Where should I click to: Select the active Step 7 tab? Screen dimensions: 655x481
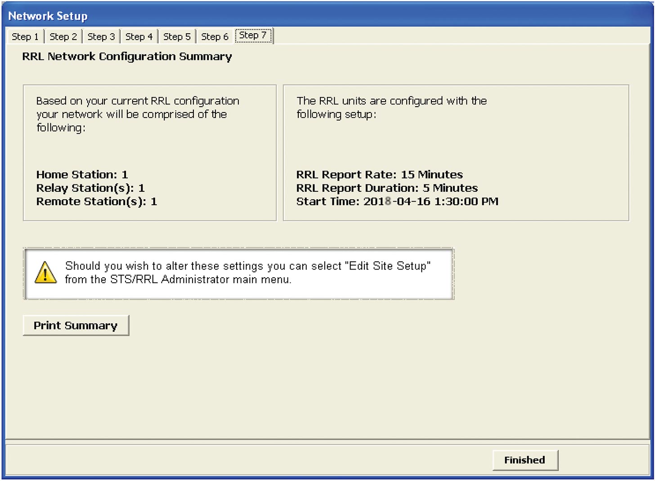click(x=253, y=35)
